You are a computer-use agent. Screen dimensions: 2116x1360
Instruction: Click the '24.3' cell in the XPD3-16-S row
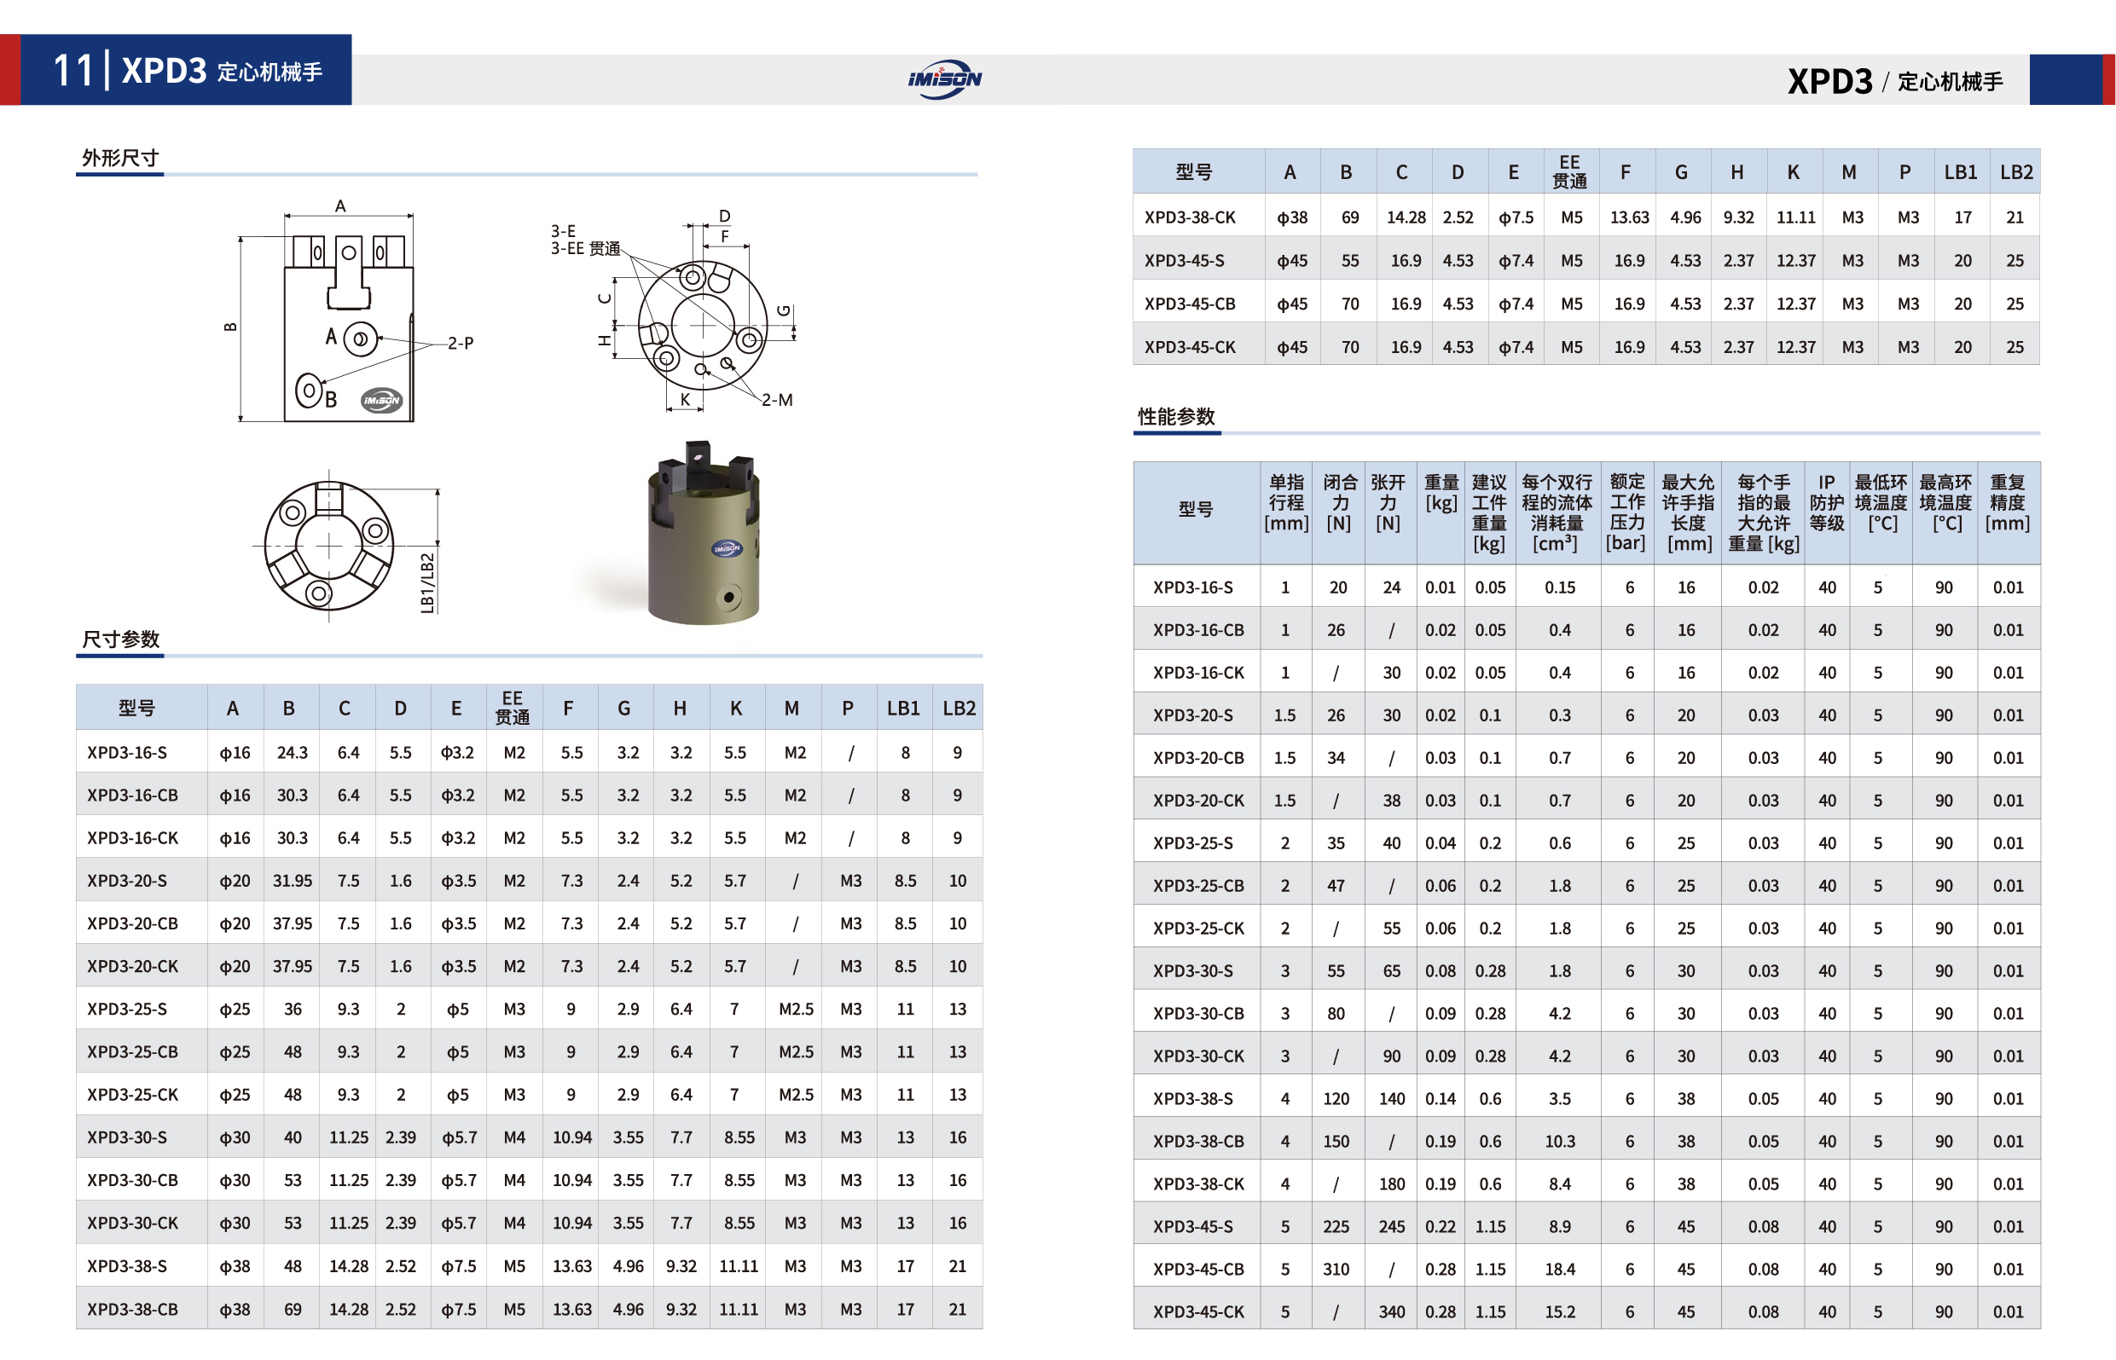[x=293, y=752]
